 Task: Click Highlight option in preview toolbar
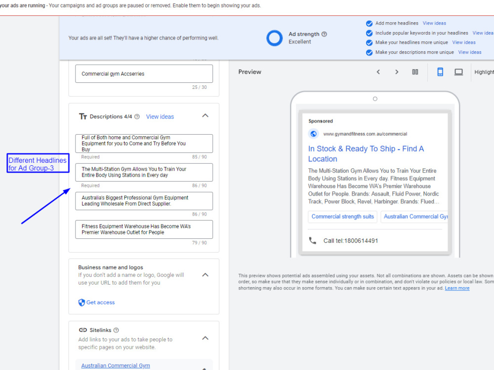click(484, 72)
